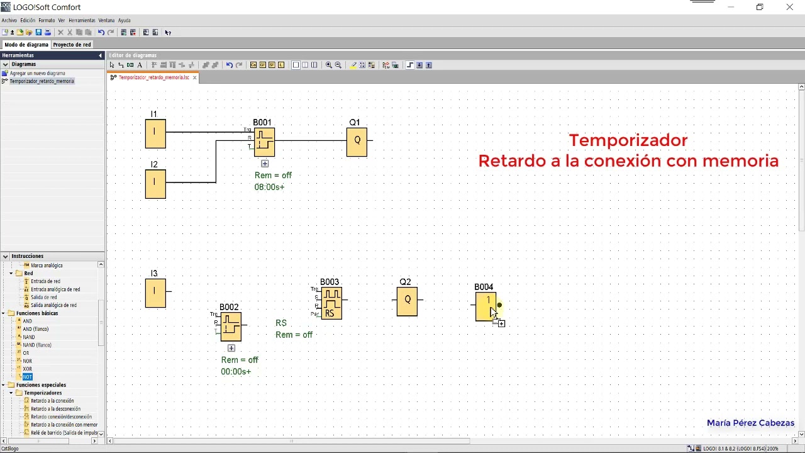
Task: Collapse the Funciones básicas folder
Action: 3,313
